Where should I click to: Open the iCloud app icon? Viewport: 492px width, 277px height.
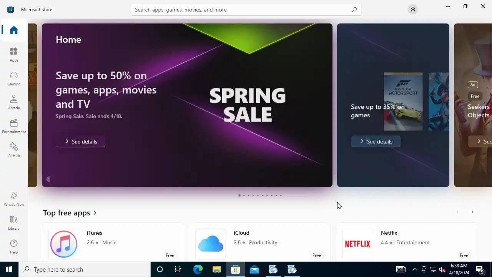(x=211, y=244)
